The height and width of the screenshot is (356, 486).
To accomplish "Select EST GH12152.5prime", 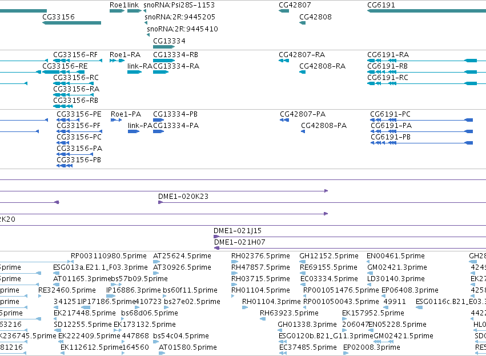I will pyautogui.click(x=329, y=256).
